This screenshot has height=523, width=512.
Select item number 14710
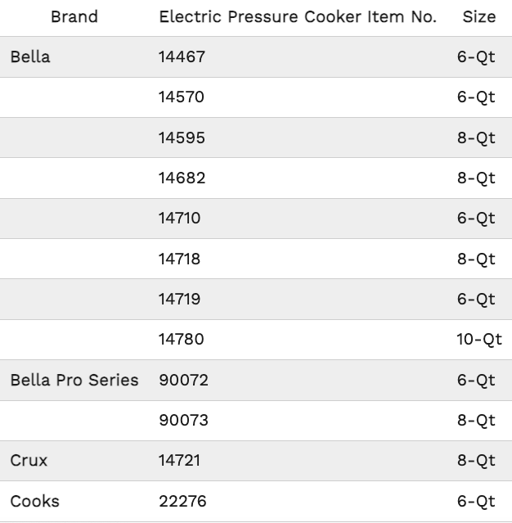click(x=180, y=219)
